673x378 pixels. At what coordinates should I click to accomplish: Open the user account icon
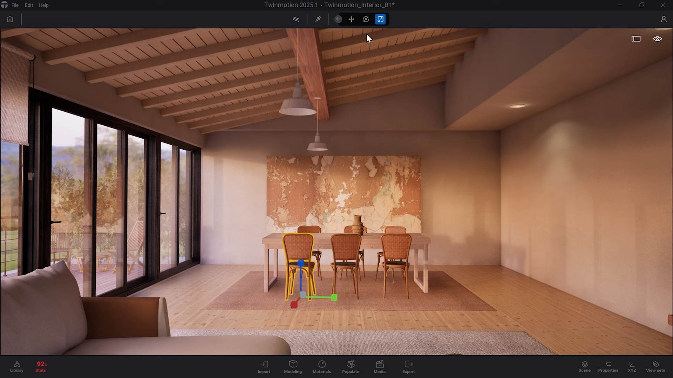point(664,19)
